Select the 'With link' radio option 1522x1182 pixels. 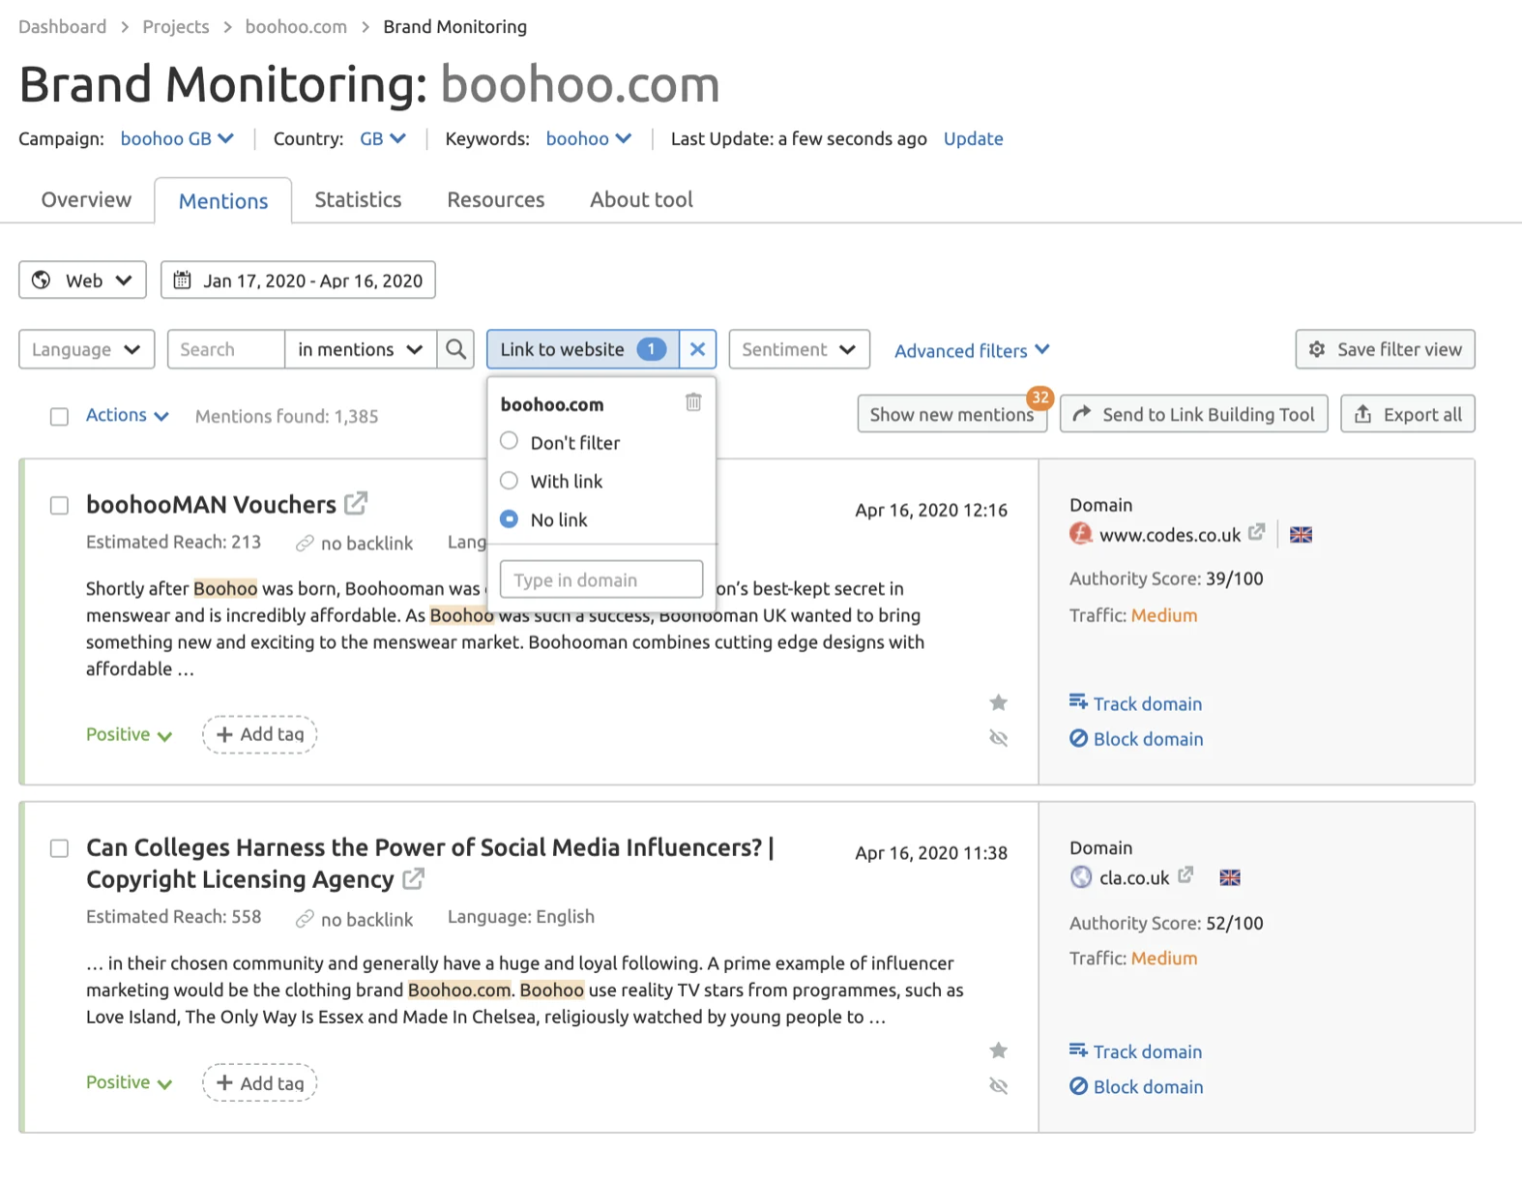click(x=510, y=481)
